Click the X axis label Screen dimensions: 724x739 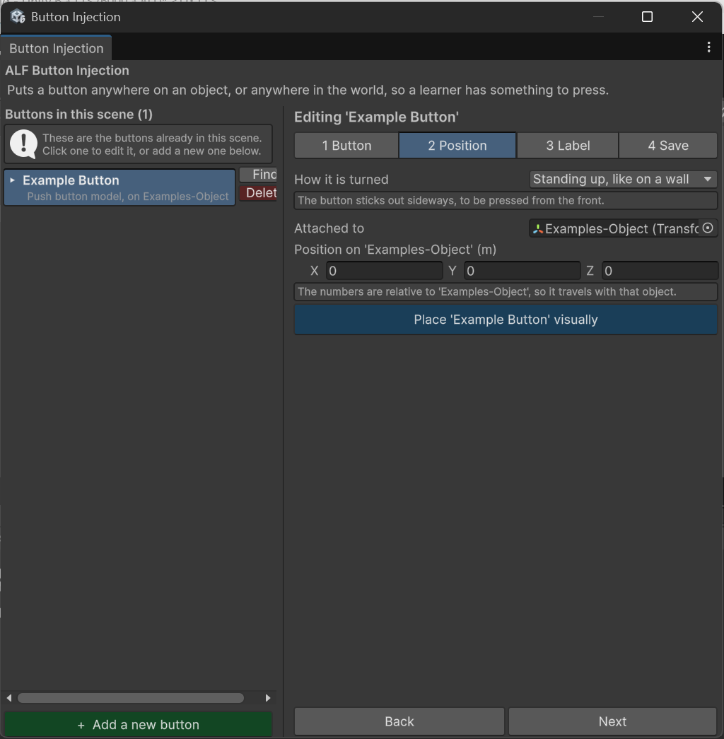314,271
